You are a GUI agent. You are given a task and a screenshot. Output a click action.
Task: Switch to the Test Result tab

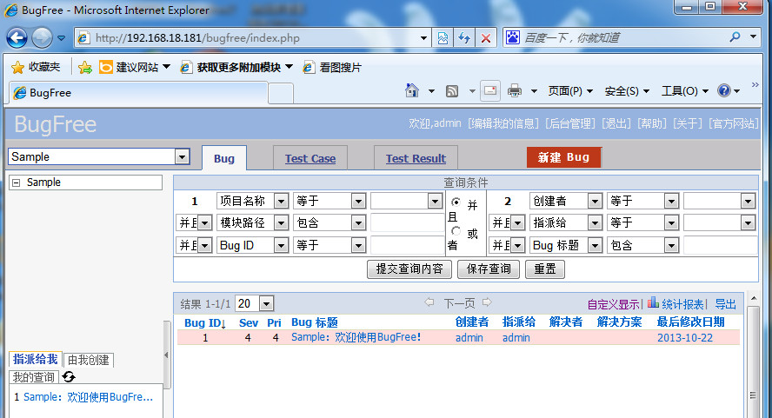click(x=416, y=158)
